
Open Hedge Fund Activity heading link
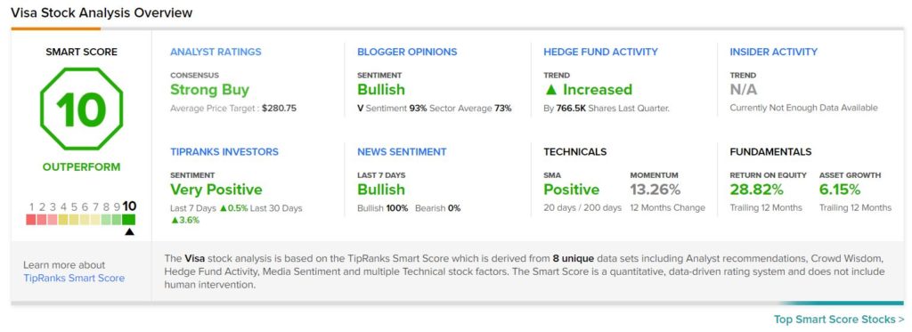(x=601, y=52)
